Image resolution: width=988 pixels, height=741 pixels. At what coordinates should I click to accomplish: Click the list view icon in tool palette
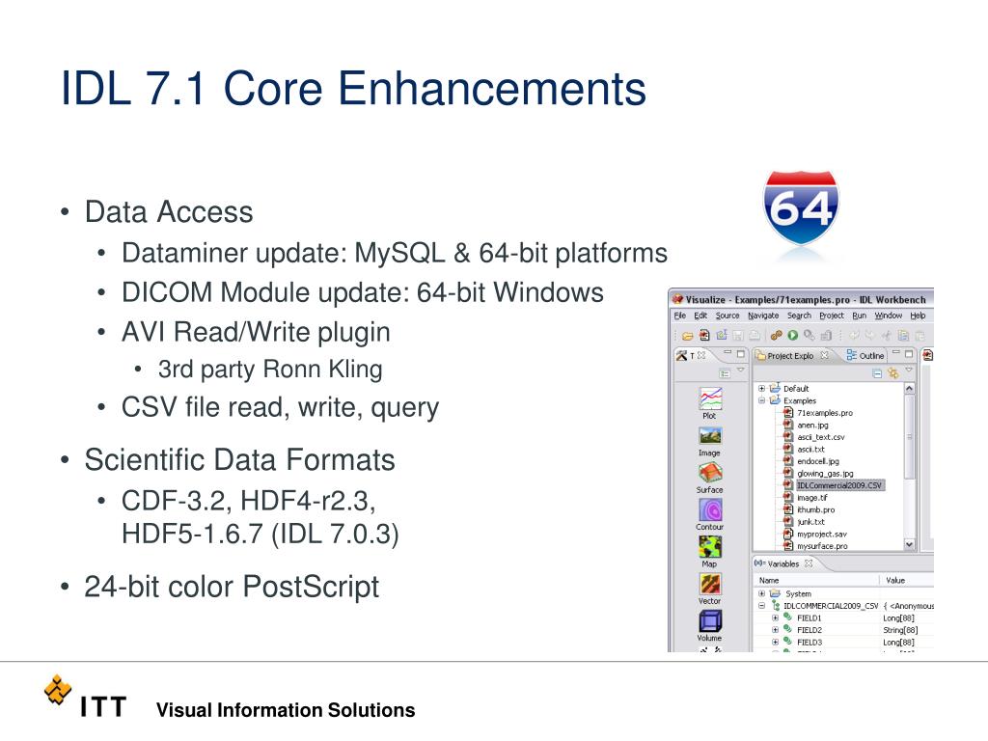point(725,373)
